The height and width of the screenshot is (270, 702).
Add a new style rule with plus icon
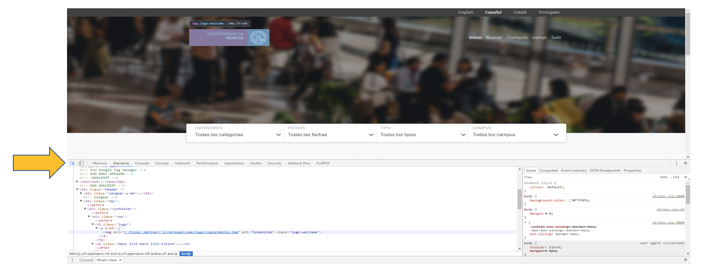[x=685, y=177]
